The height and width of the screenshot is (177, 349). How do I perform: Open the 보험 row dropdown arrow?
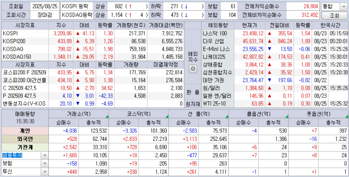tap(45, 163)
